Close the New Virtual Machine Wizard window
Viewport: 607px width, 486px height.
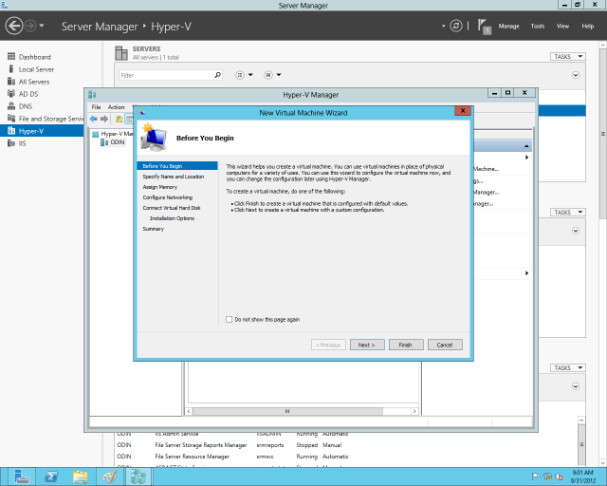click(463, 111)
